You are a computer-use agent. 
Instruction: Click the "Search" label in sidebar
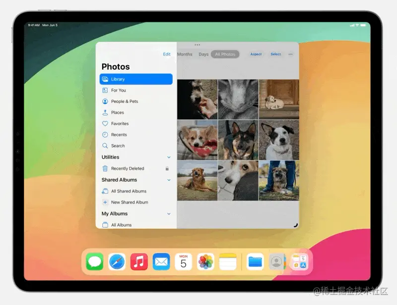(x=118, y=146)
